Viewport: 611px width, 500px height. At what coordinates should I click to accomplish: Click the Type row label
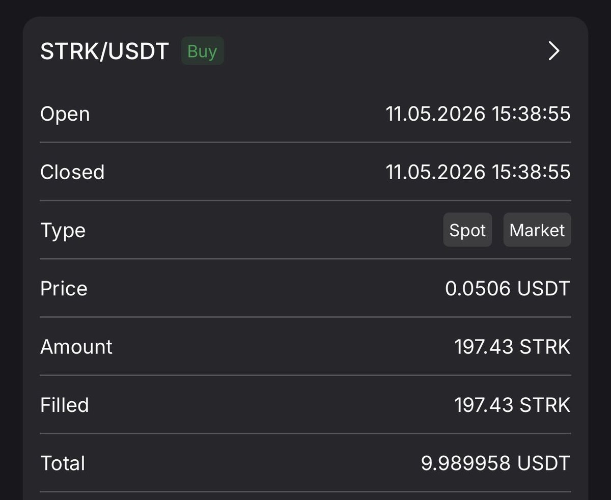[x=63, y=231]
